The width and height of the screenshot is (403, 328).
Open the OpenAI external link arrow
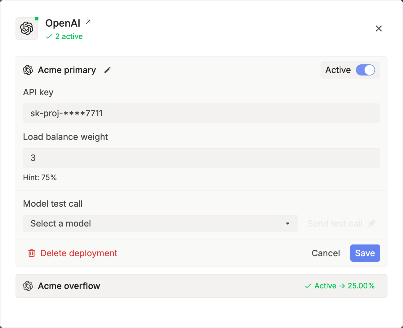click(88, 22)
